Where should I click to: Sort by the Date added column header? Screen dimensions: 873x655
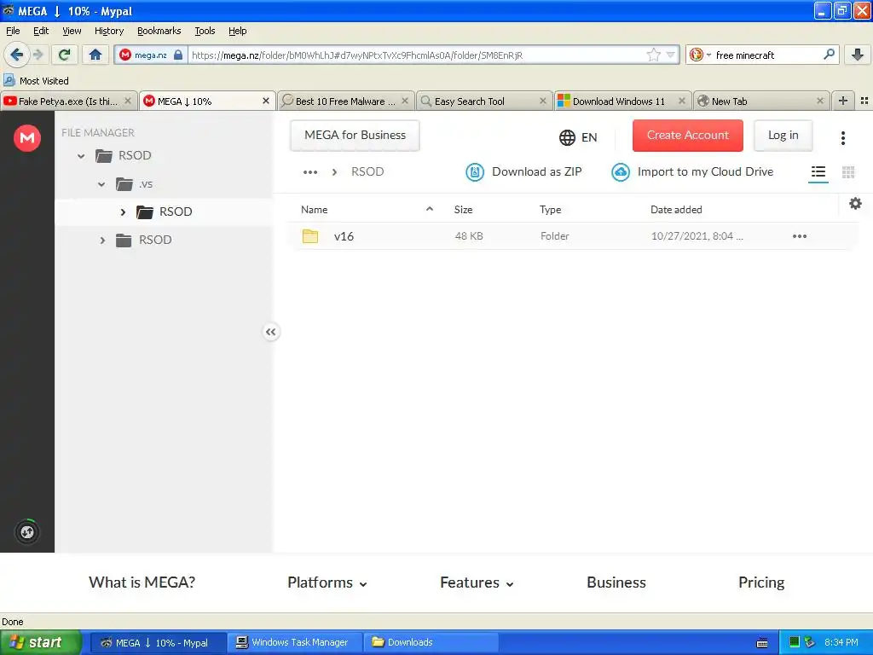click(x=676, y=210)
